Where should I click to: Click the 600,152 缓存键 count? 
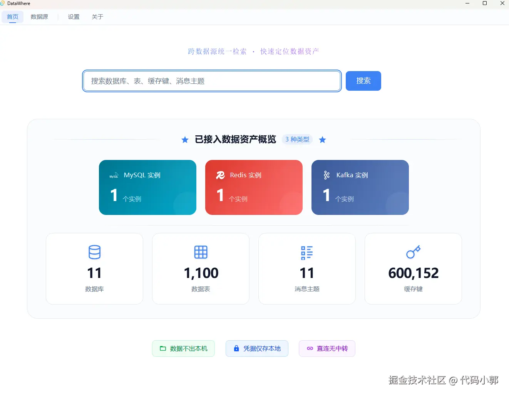(414, 273)
